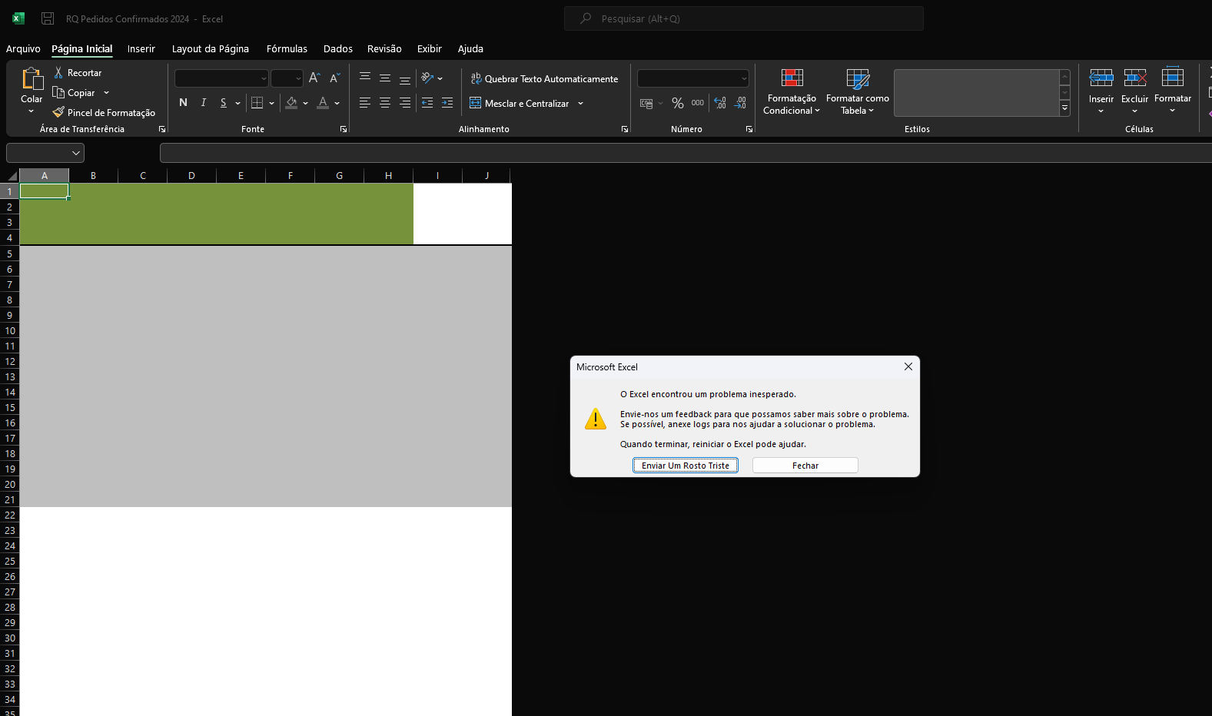This screenshot has height=716, width=1212.
Task: Switch to Layout da Página tab
Action: tap(211, 48)
